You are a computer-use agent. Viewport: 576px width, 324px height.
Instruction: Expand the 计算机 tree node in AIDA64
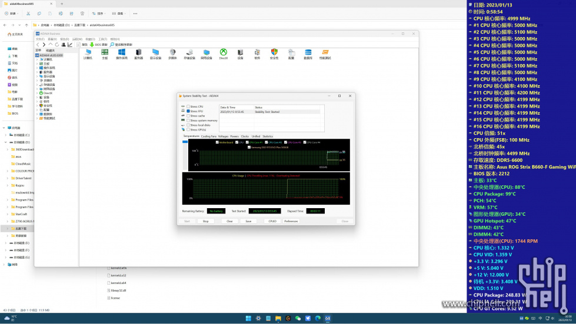point(37,59)
